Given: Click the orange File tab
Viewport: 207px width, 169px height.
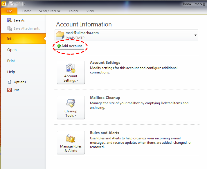Looking at the screenshot, I should (9, 11).
